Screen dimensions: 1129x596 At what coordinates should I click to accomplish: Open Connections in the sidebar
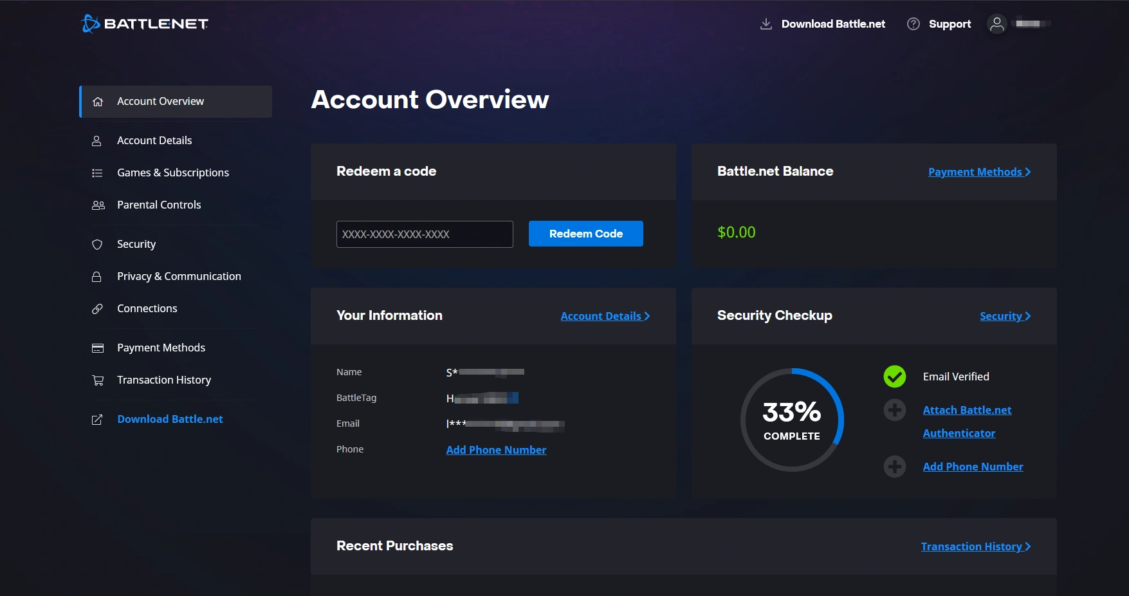point(176,308)
